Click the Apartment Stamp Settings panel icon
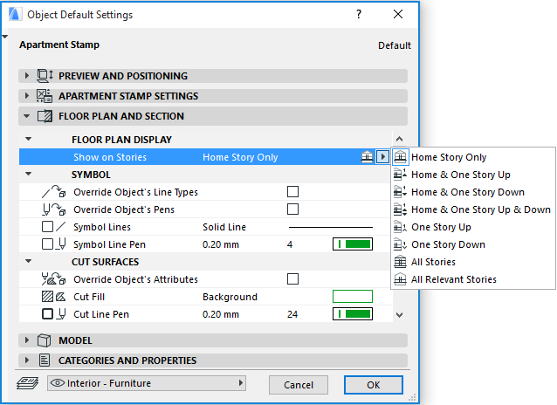 (45, 96)
